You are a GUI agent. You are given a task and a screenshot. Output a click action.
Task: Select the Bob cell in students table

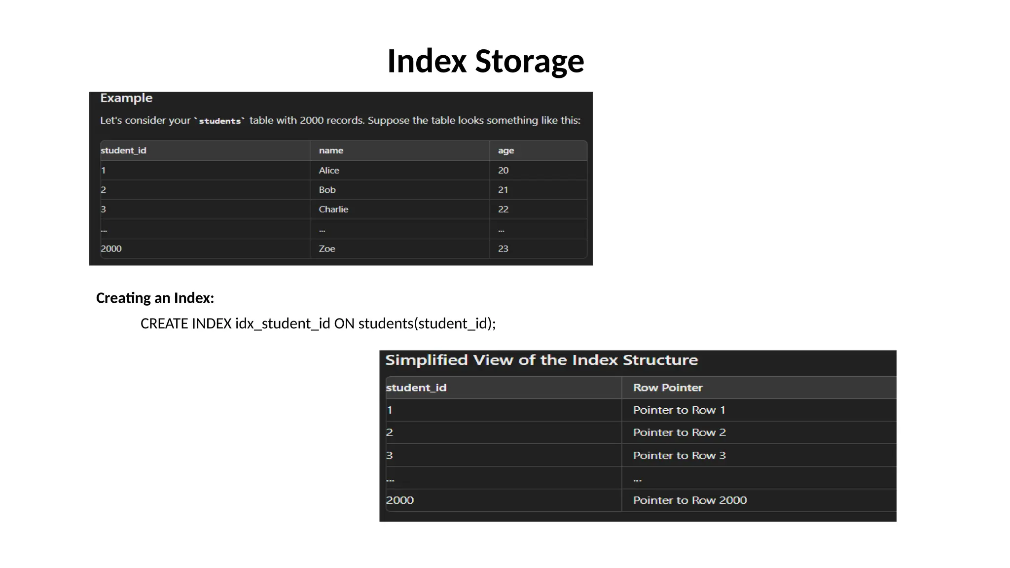(327, 190)
